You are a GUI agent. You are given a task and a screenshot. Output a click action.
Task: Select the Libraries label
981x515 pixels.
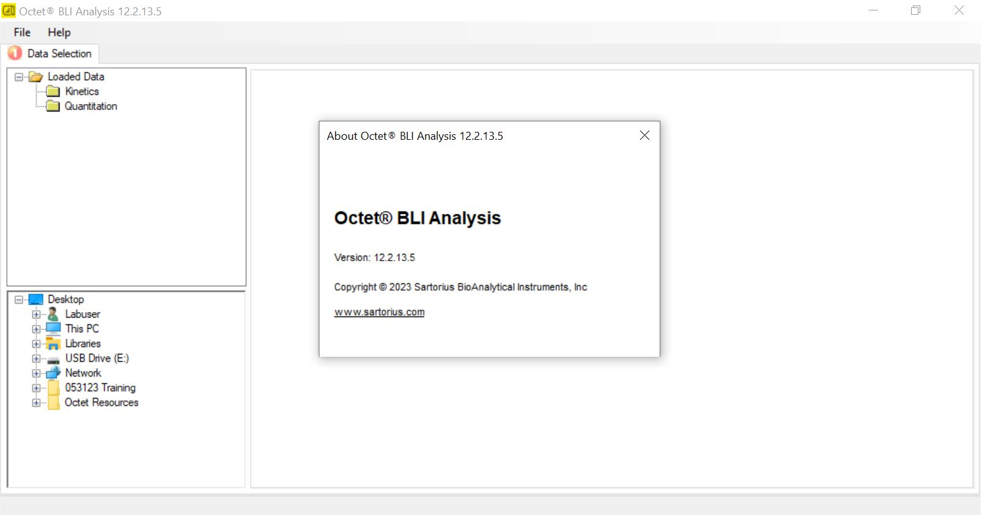[x=83, y=343]
